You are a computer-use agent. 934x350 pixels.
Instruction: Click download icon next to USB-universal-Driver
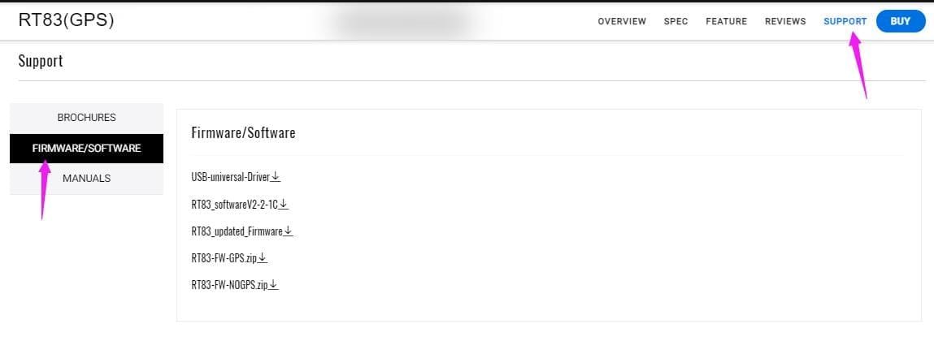click(276, 177)
